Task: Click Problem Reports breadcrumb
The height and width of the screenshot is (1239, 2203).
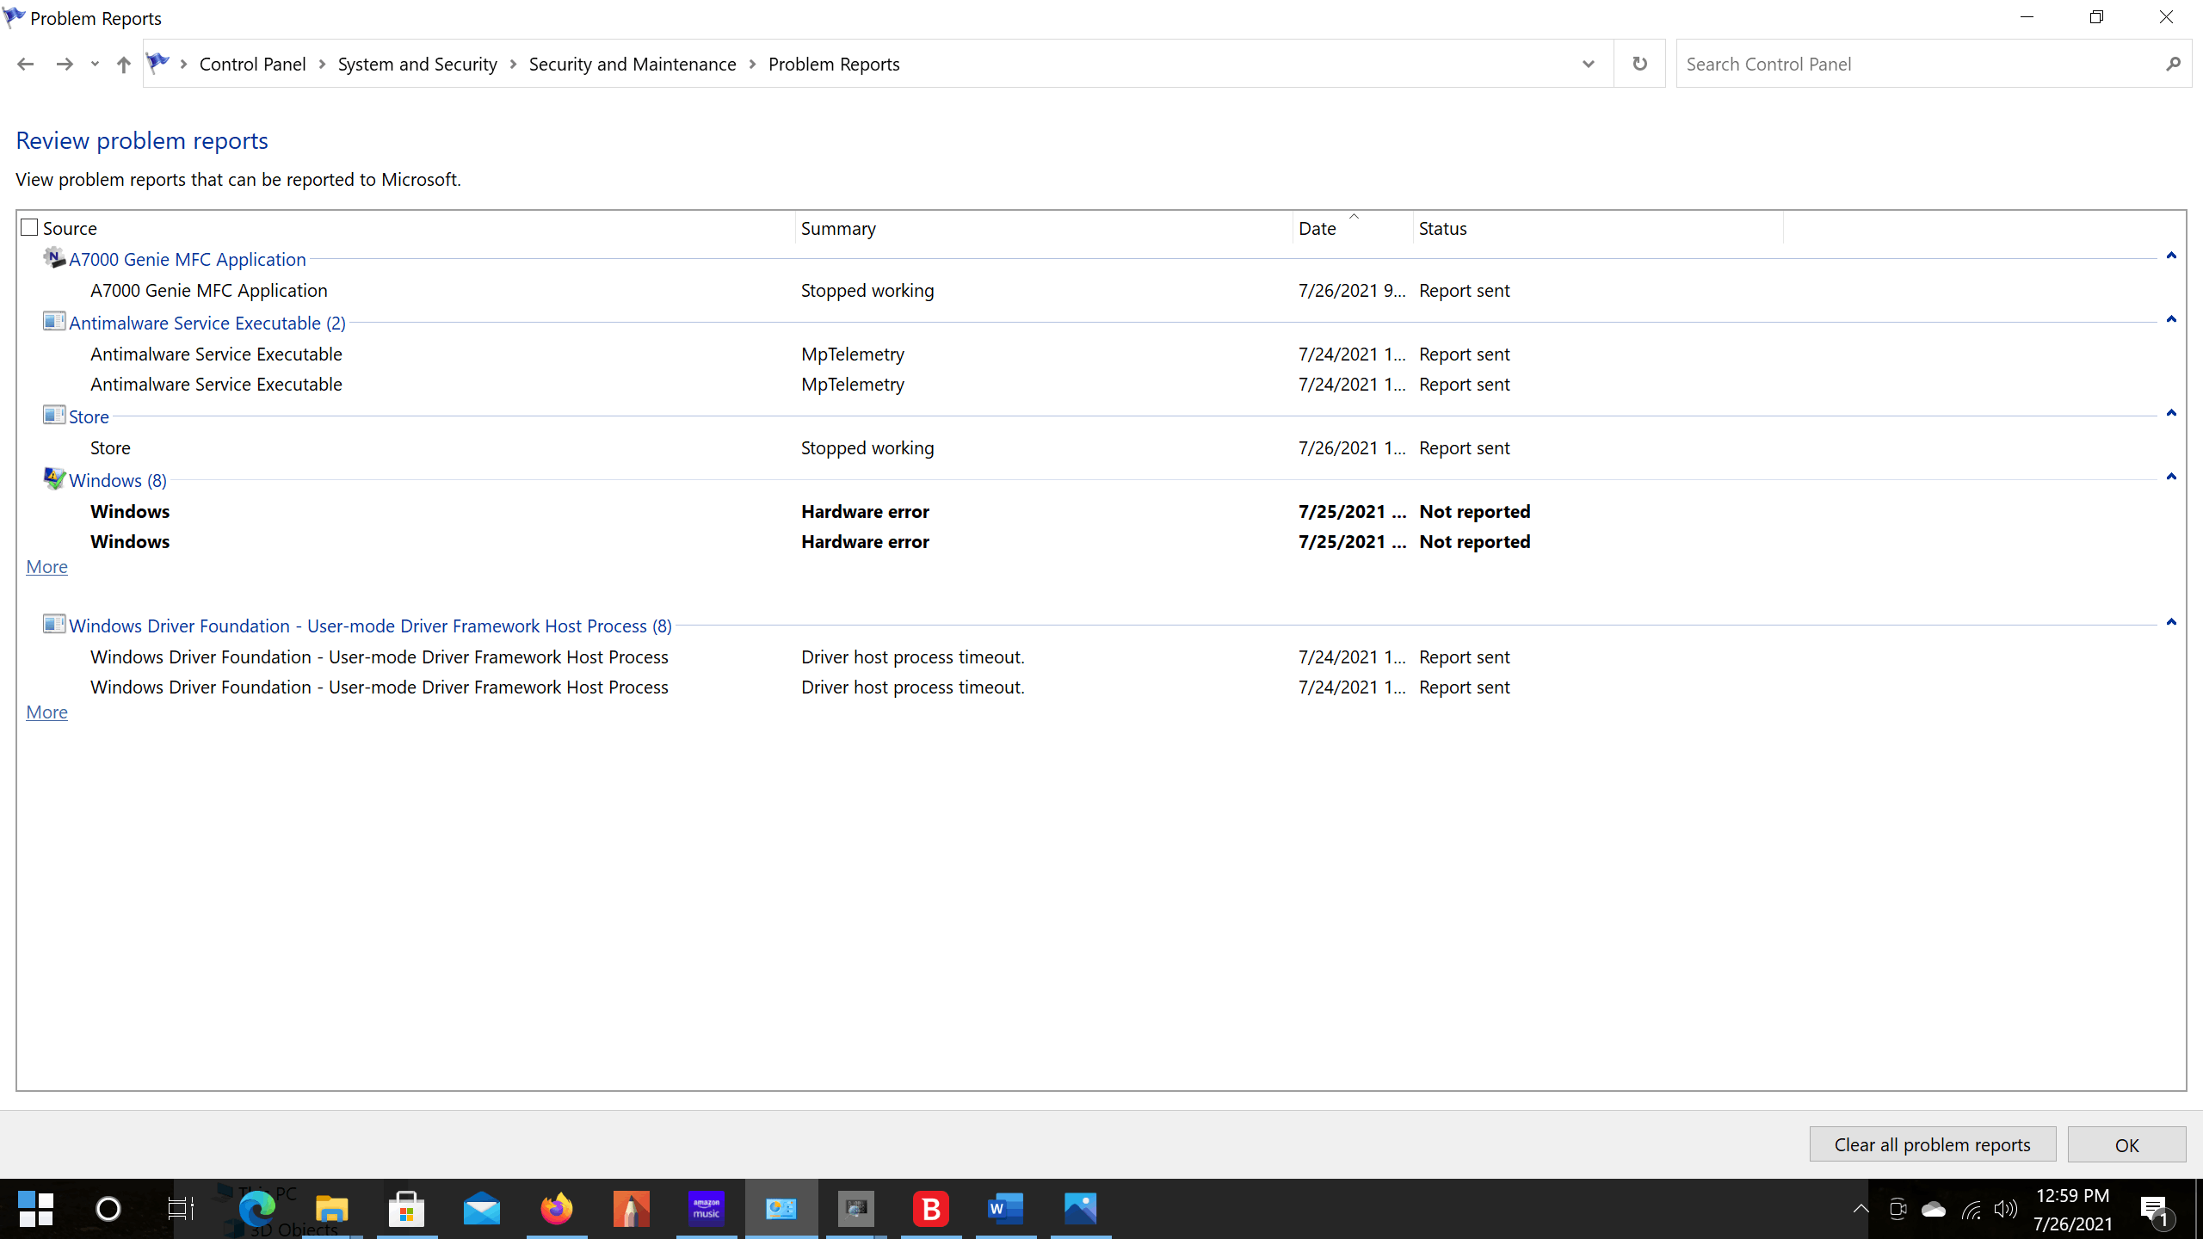Action: [834, 64]
